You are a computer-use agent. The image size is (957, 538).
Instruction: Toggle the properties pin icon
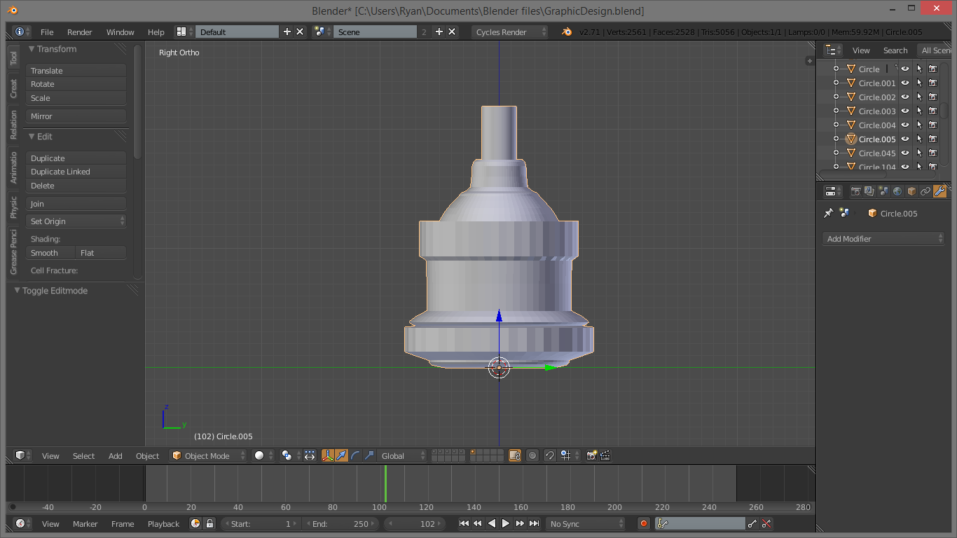coord(828,213)
